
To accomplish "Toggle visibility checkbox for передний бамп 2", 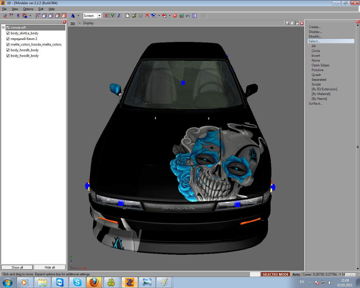I will point(8,39).
